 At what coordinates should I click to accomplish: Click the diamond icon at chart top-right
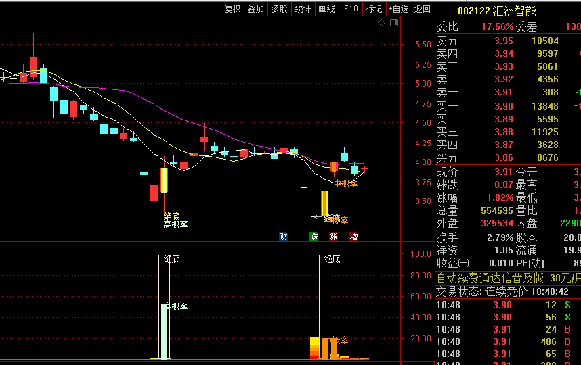381,23
